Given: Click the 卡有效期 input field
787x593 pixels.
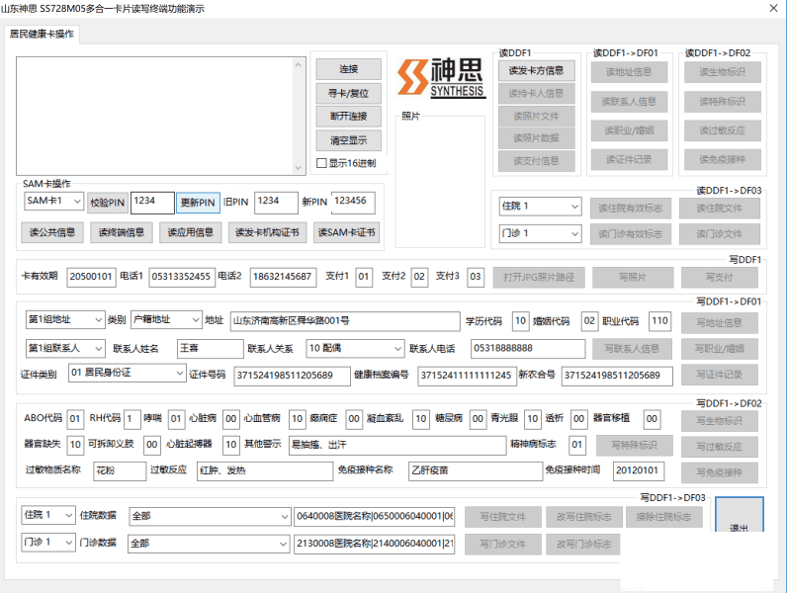Looking at the screenshot, I should [92, 277].
